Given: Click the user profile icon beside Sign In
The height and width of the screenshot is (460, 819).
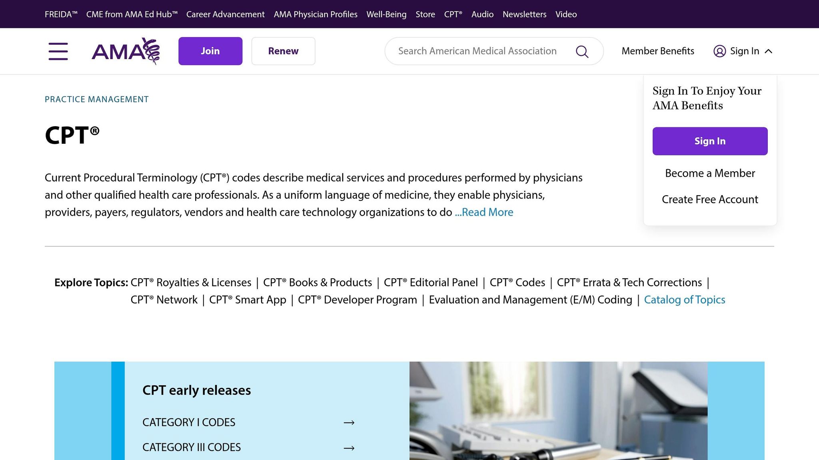Looking at the screenshot, I should click(x=719, y=51).
